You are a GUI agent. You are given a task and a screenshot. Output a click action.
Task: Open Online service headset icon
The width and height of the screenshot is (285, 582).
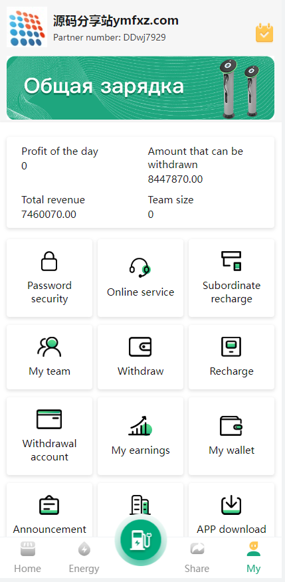click(x=140, y=268)
